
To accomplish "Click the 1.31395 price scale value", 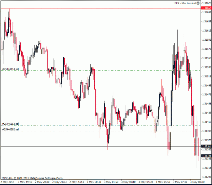I will tap(207, 131).
